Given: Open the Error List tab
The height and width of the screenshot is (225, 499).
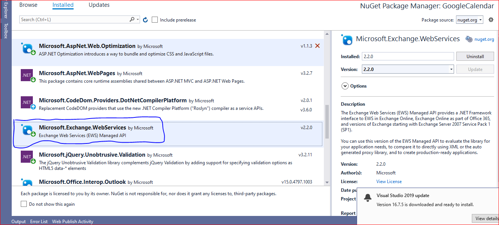Looking at the screenshot, I should [39, 222].
